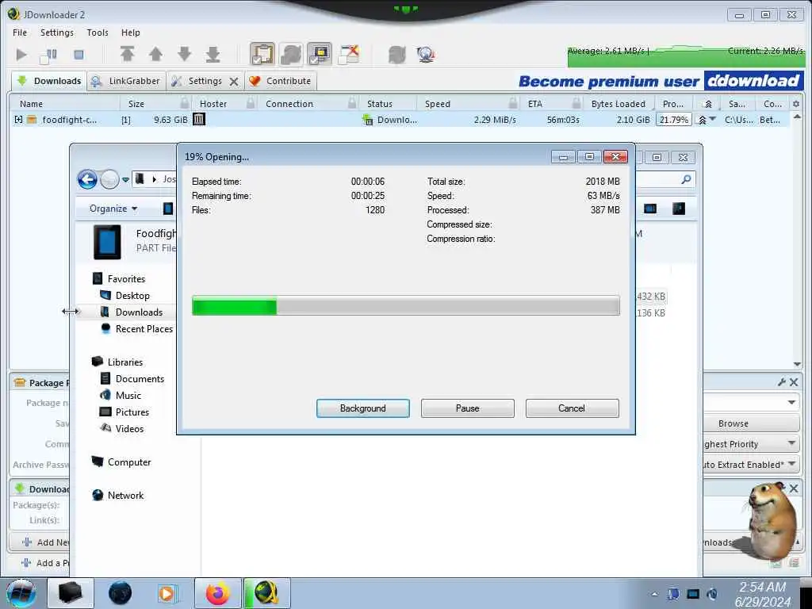The image size is (812, 609).
Task: Open Documents library
Action: point(140,378)
